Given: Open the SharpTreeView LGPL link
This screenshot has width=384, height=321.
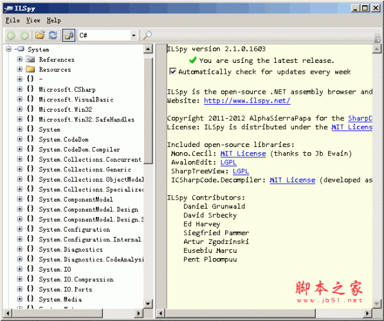Looking at the screenshot, I should tap(241, 171).
